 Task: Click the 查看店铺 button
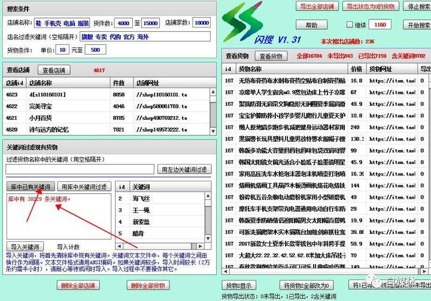(x=54, y=71)
